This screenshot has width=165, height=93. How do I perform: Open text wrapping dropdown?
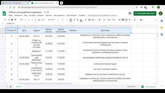click(x=110, y=20)
